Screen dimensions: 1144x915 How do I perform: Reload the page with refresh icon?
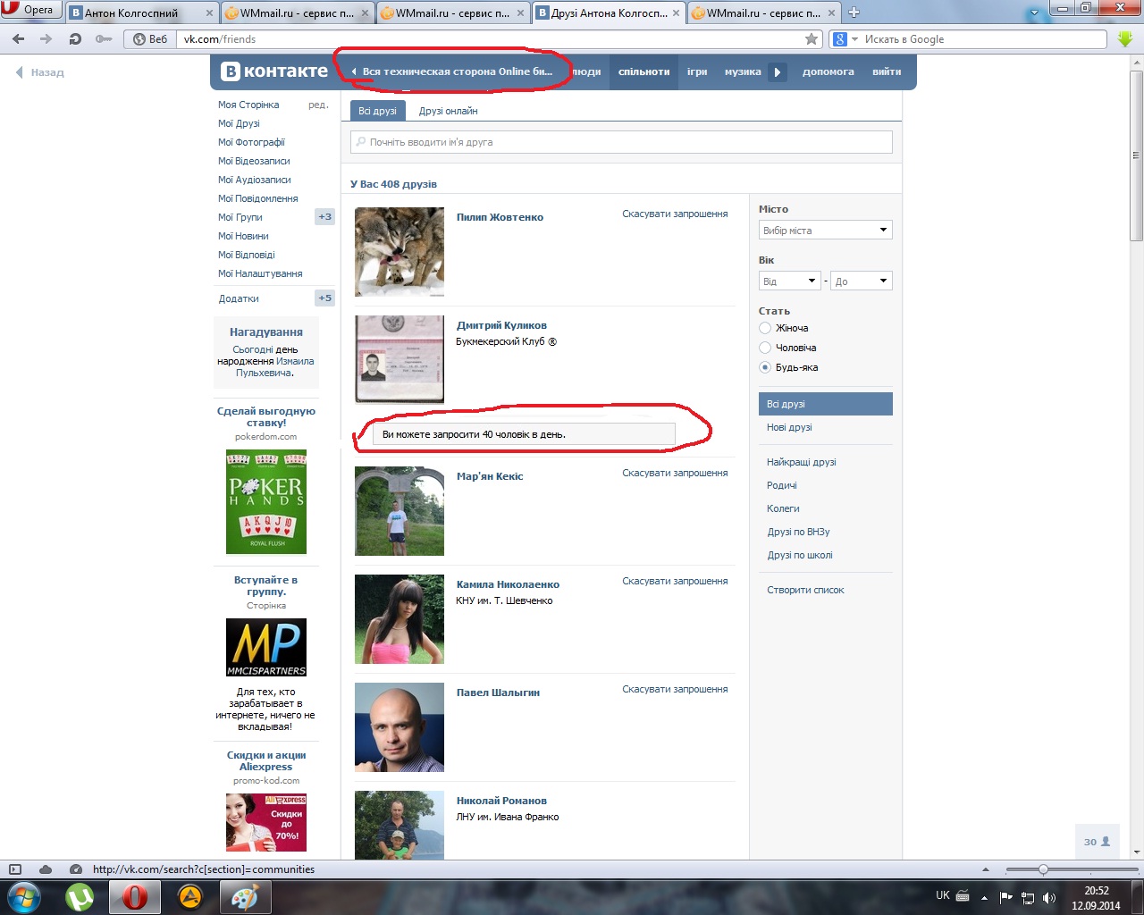(x=75, y=39)
